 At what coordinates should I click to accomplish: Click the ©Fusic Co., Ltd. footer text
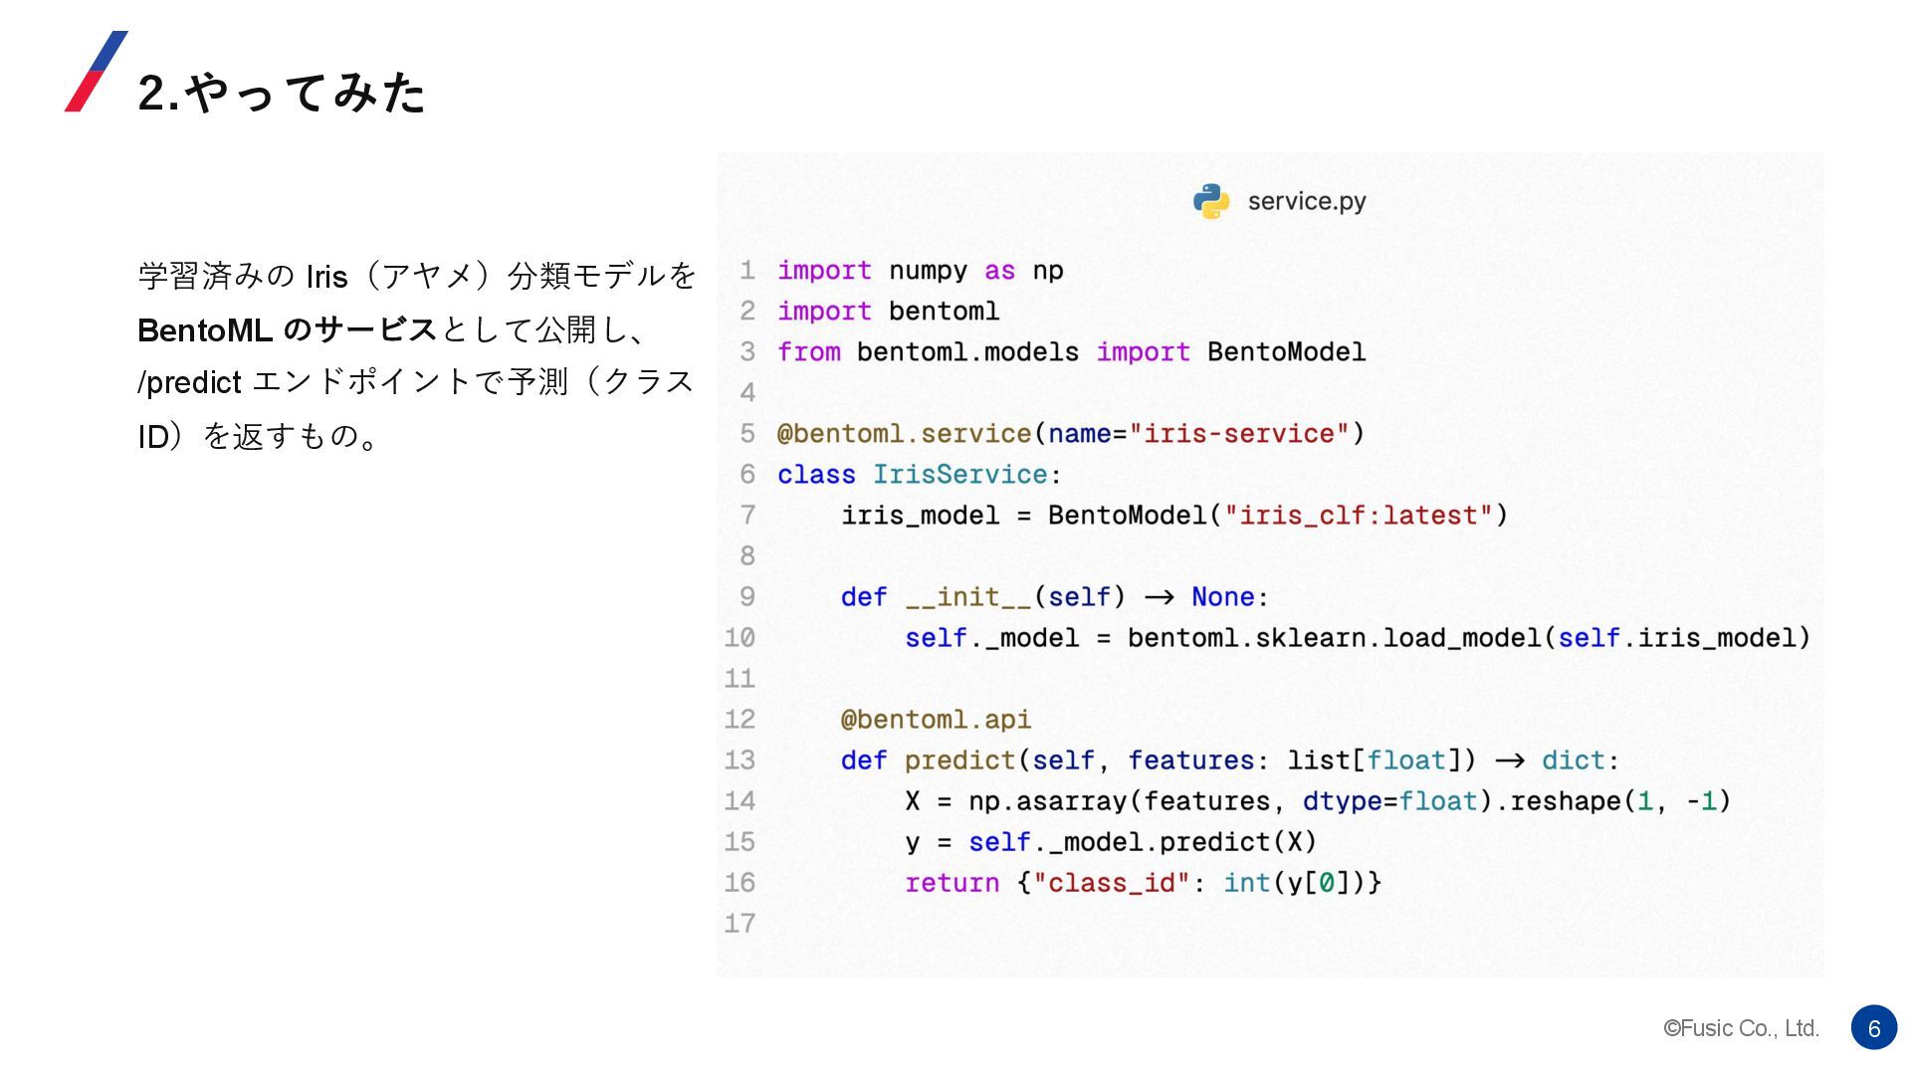point(1741,1028)
